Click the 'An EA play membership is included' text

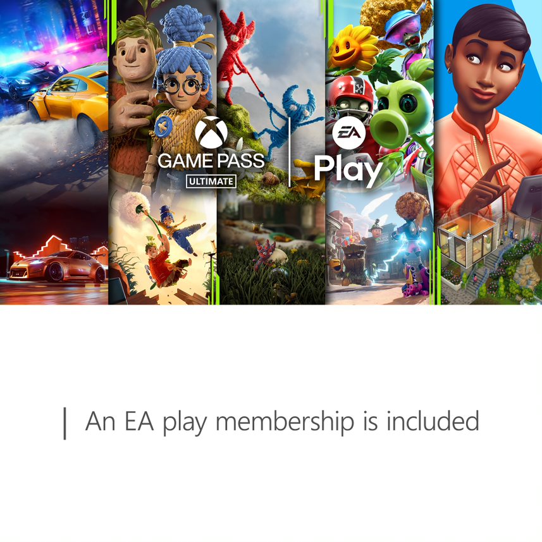coord(282,422)
